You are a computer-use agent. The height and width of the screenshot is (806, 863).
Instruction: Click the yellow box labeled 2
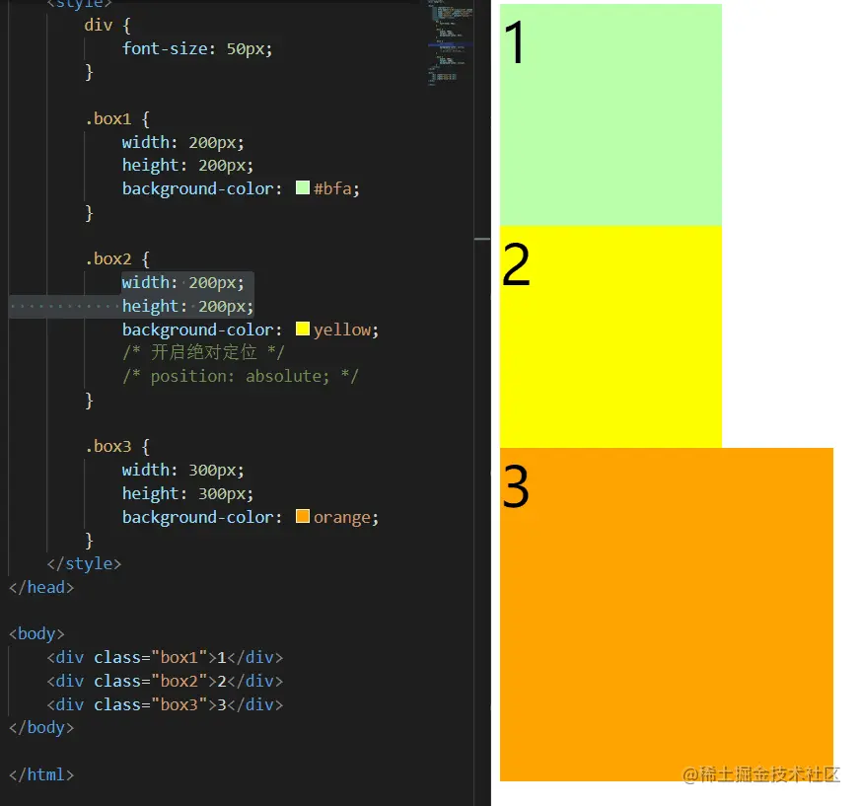[x=611, y=337]
